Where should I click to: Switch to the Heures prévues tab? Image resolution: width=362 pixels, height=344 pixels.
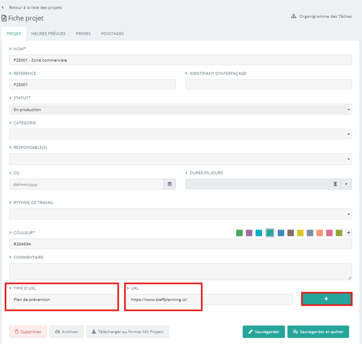click(48, 33)
